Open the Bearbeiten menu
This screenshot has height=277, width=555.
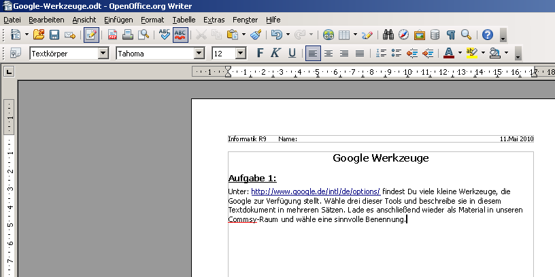tap(46, 20)
